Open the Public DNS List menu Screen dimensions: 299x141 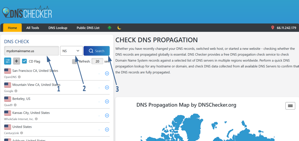point(88,28)
